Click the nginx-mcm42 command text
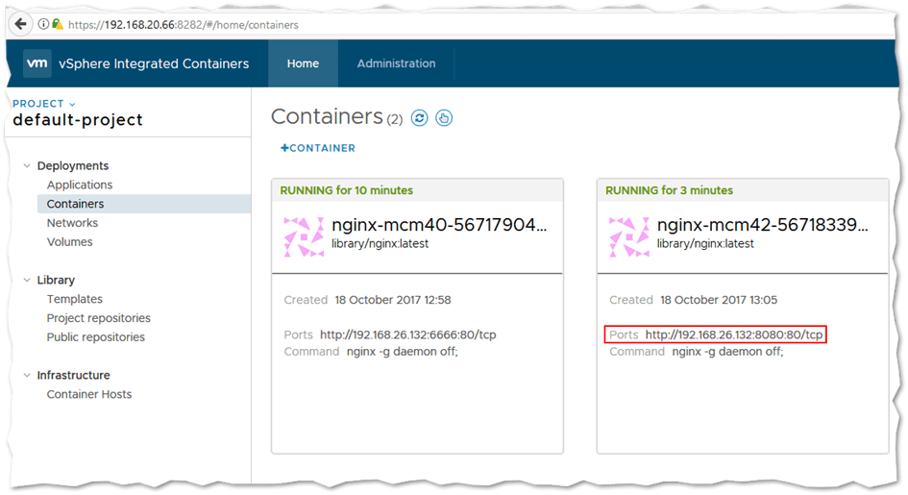908x495 pixels. click(x=728, y=352)
